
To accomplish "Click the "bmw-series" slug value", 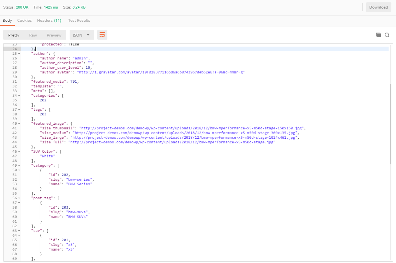I will (x=79, y=179).
